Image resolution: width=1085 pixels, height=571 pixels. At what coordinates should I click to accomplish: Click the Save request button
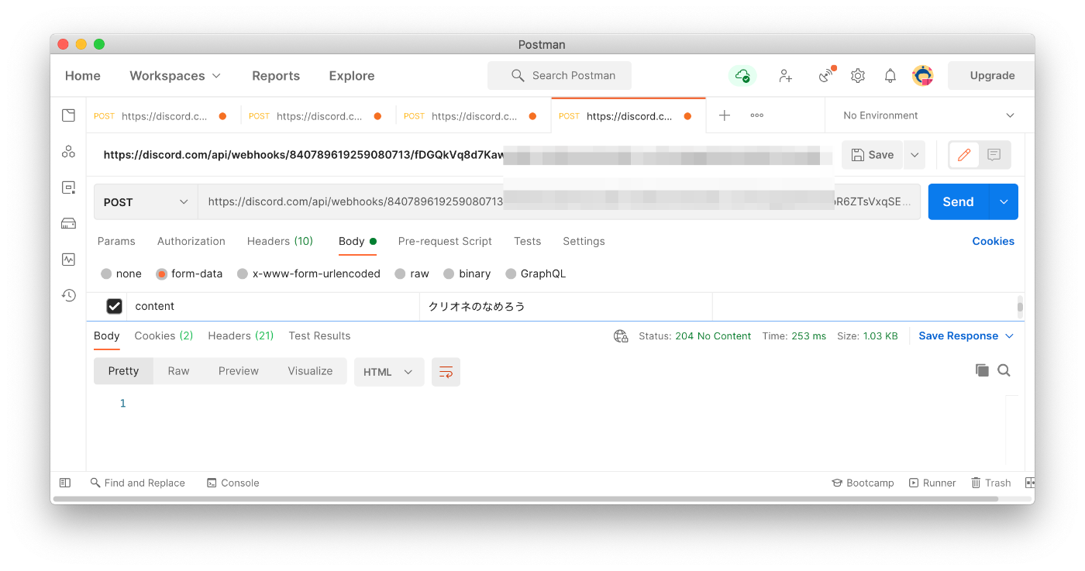pyautogui.click(x=873, y=155)
